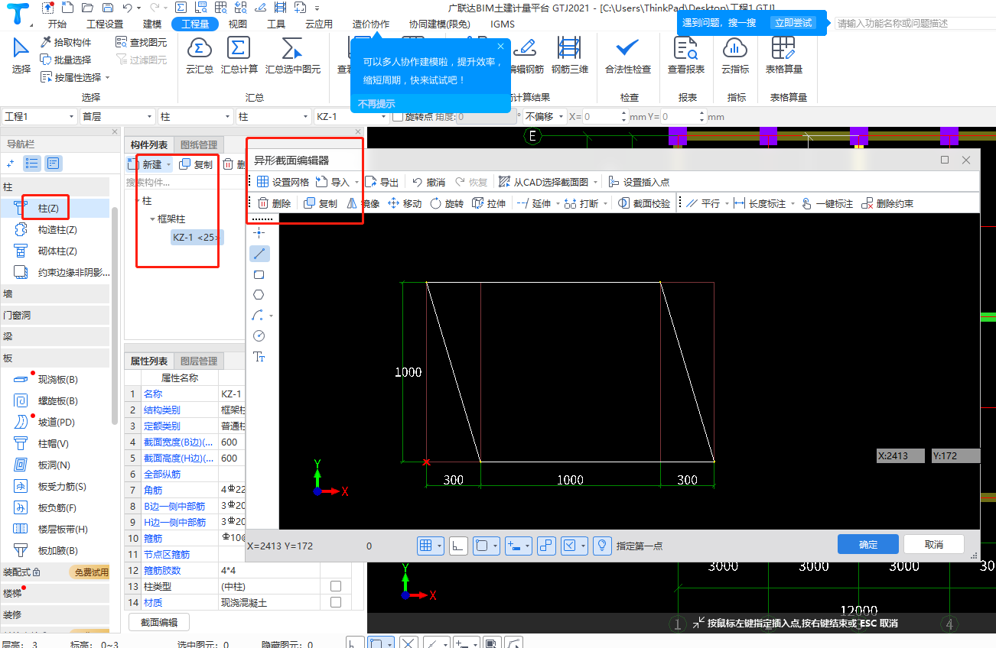This screenshot has height=648, width=996.
Task: Click the 截面编辑 button
Action: tap(159, 622)
